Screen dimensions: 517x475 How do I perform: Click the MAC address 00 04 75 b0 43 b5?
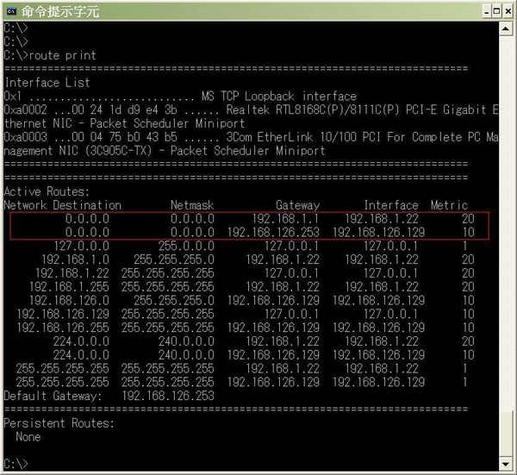(x=124, y=137)
